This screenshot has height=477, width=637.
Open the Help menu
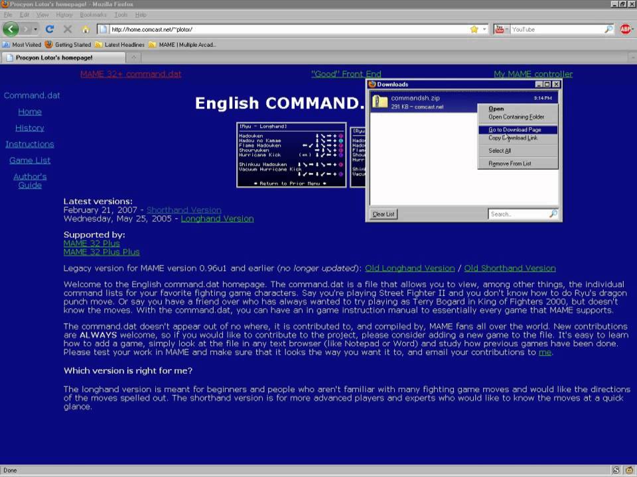coord(141,15)
